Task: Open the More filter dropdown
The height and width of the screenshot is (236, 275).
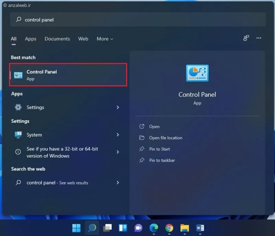Action: coord(105,39)
